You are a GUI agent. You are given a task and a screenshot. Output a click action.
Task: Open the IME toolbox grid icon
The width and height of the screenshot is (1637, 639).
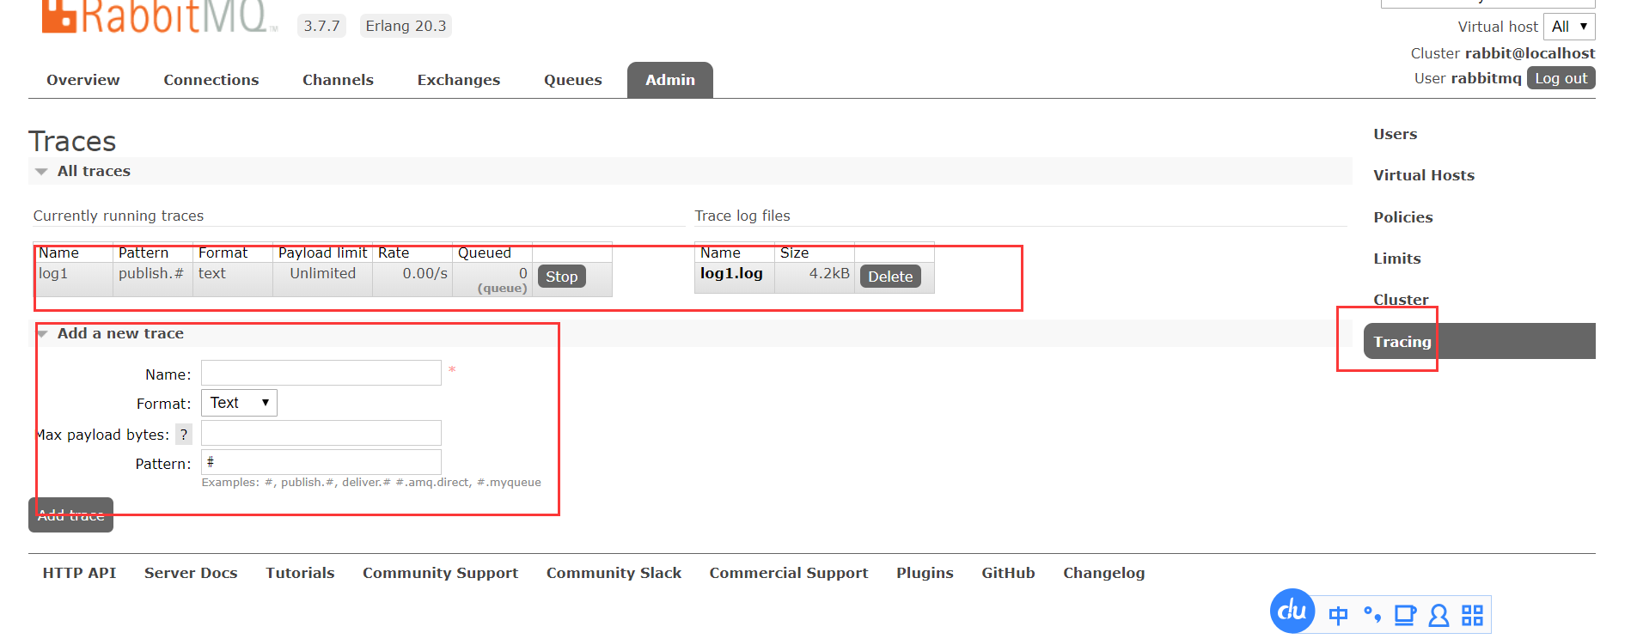[x=1472, y=615]
